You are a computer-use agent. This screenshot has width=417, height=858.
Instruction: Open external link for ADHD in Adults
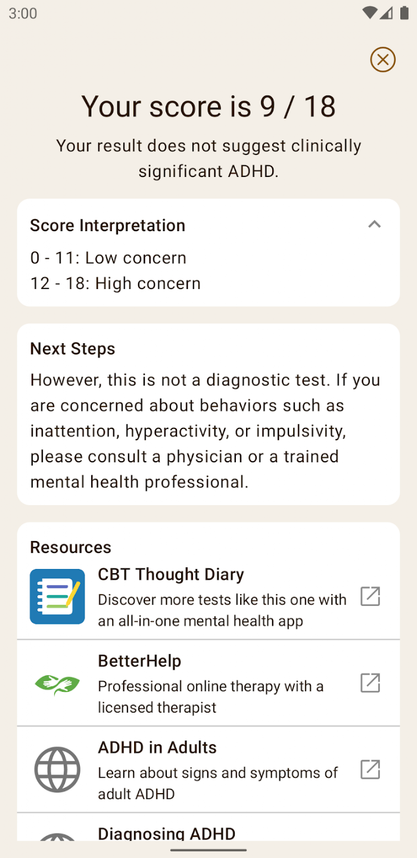(x=370, y=769)
